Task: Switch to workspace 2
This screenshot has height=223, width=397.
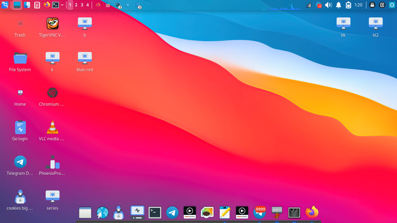Action: pos(76,5)
